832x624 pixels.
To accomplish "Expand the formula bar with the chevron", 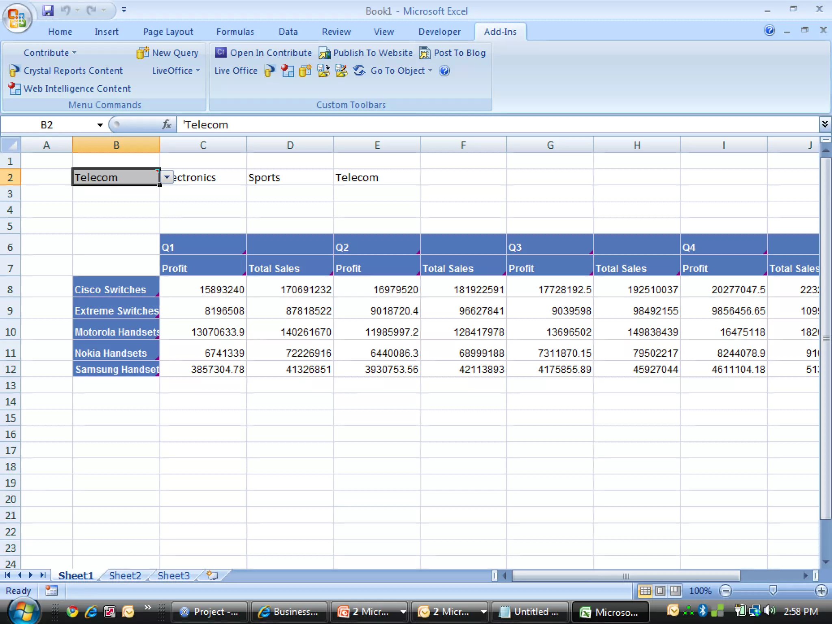I will (825, 124).
